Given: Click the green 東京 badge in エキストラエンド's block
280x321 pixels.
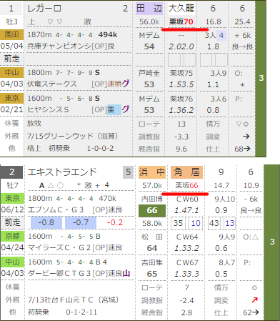Looking at the screenshot, I should coord(12,198).
